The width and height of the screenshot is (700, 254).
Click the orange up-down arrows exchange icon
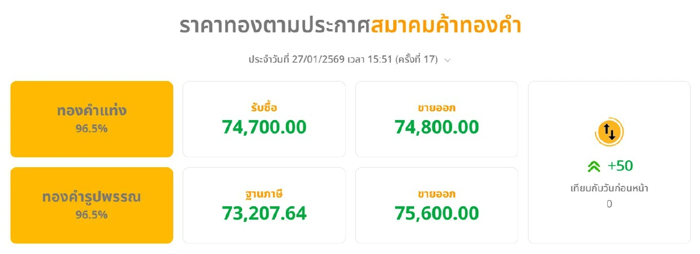click(x=609, y=133)
